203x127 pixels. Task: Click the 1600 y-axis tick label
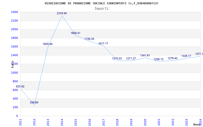tap(14, 47)
